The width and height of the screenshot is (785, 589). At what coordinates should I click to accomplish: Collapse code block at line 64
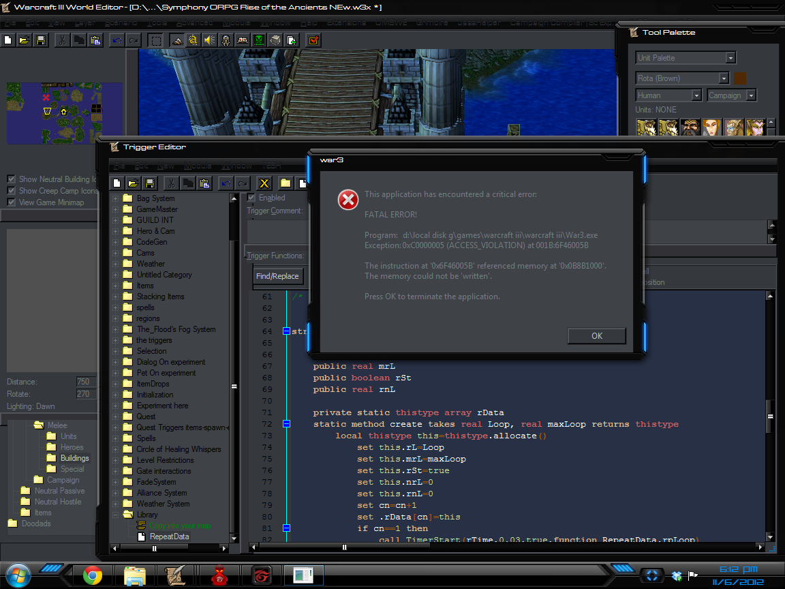point(286,331)
